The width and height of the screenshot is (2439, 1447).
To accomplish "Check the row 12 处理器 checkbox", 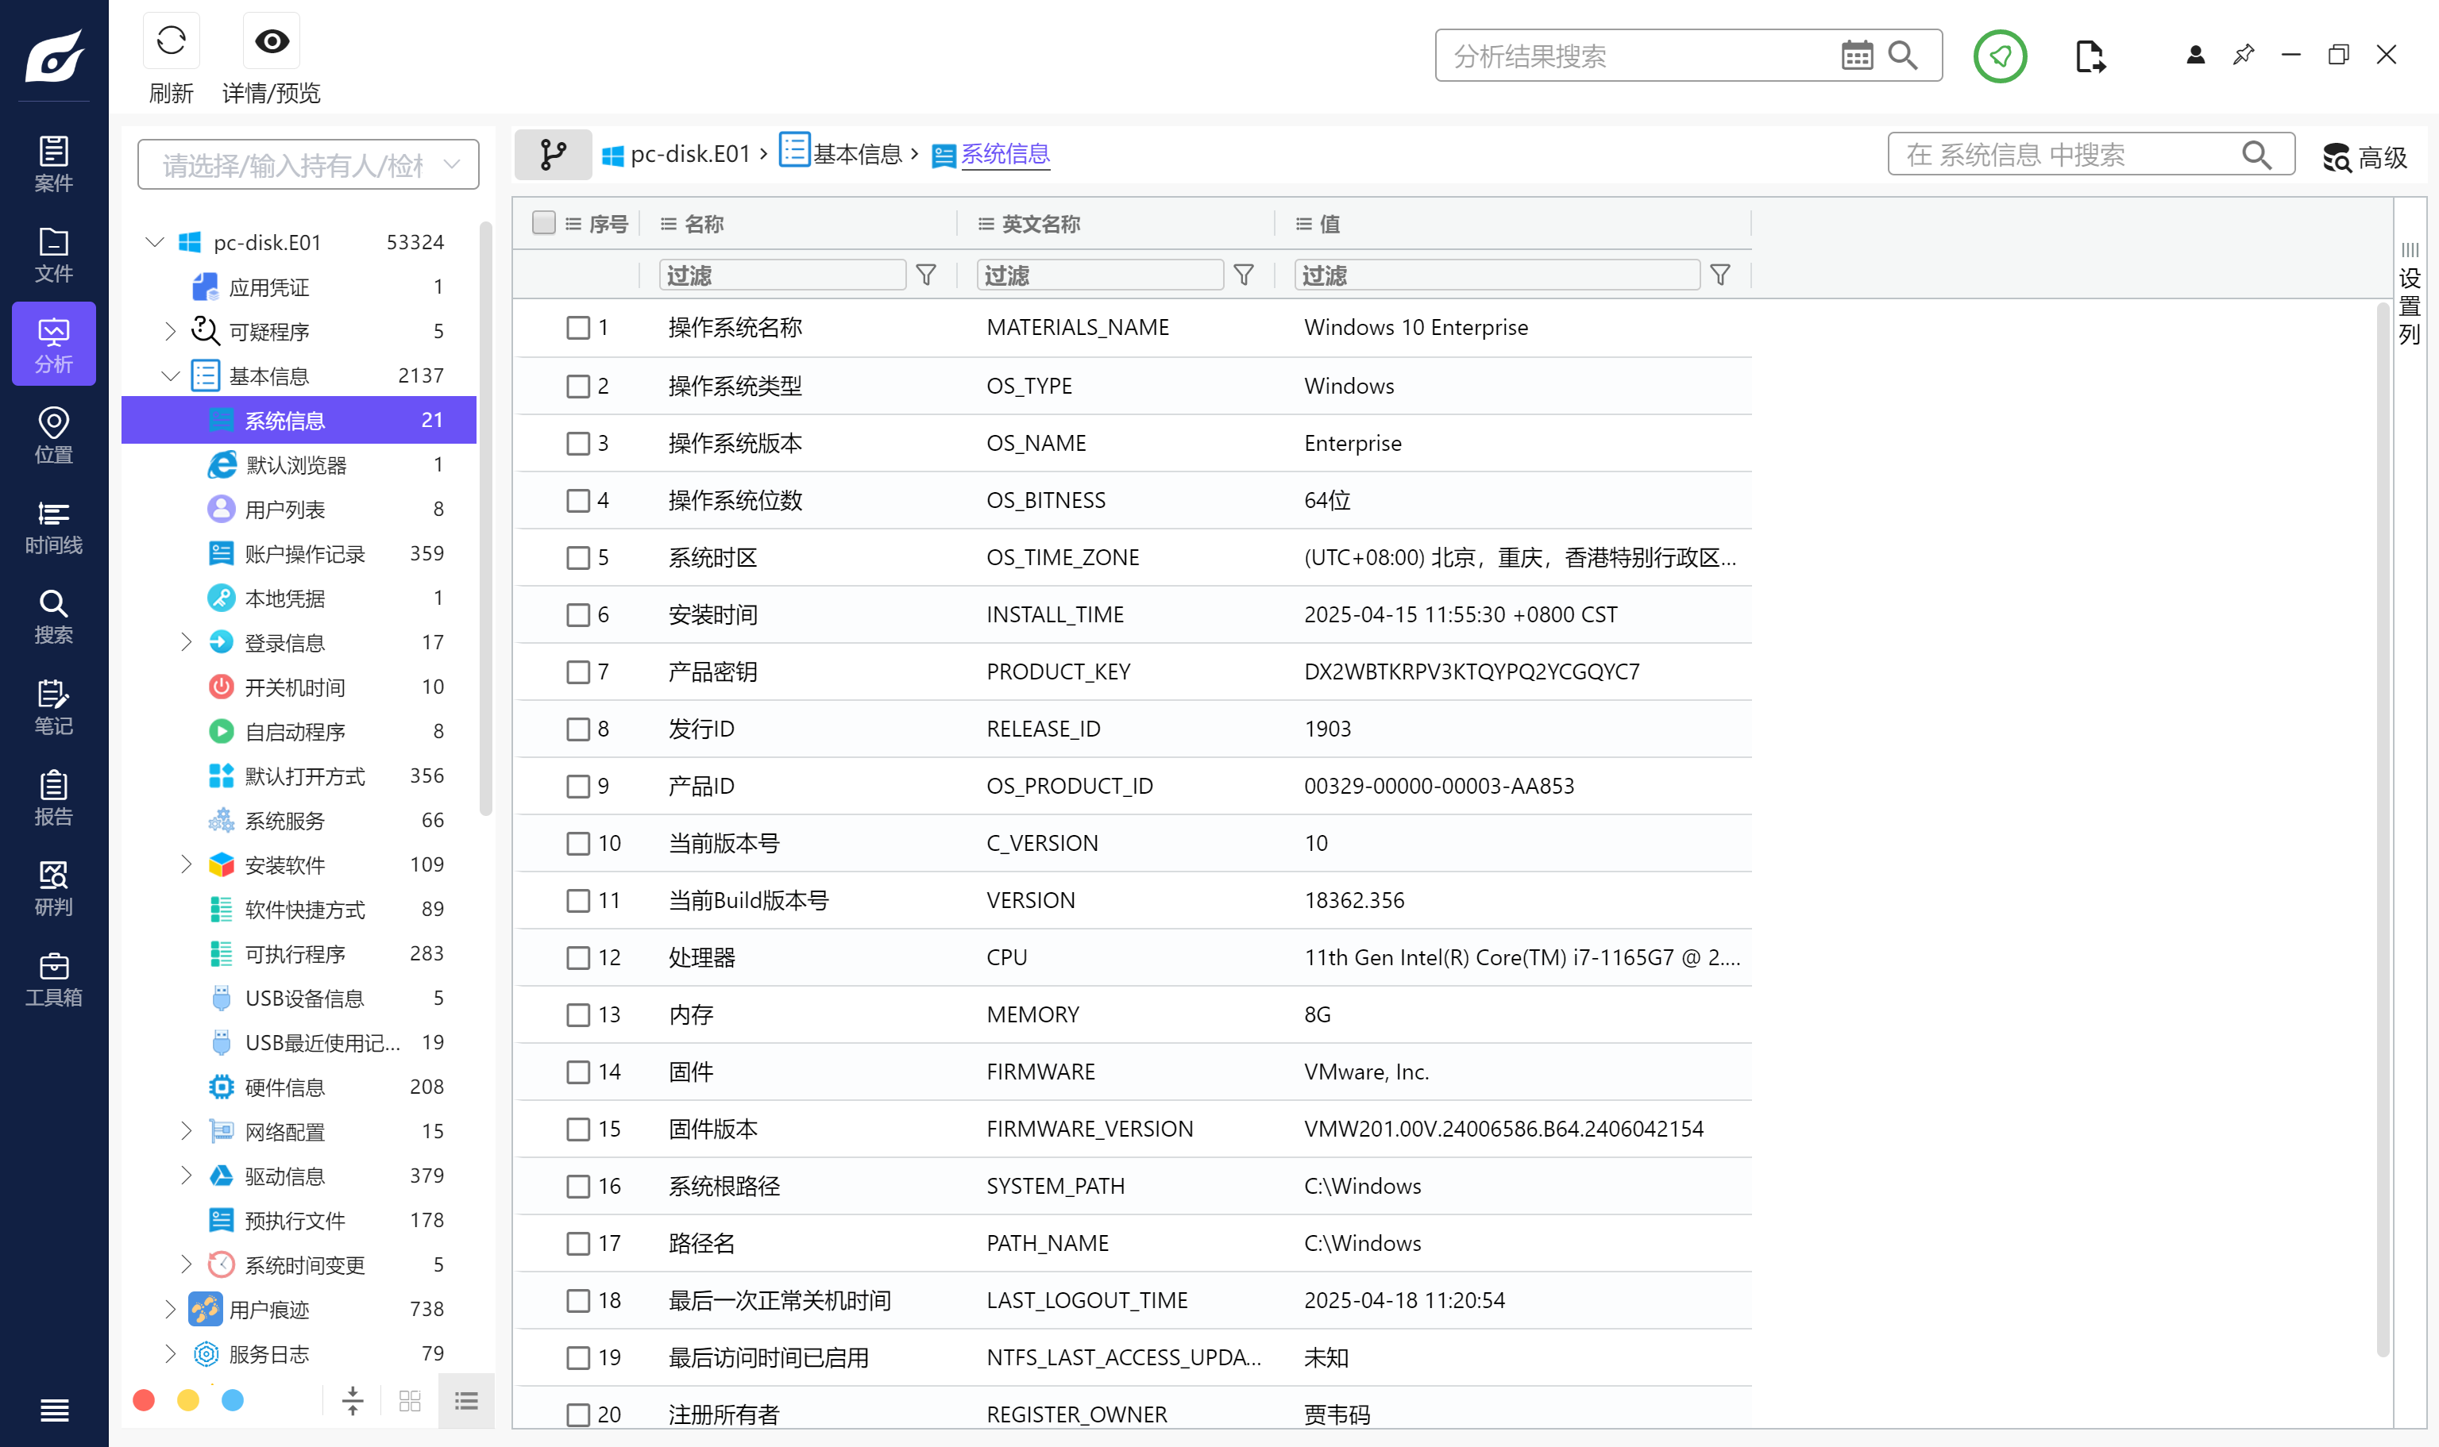I will click(577, 957).
